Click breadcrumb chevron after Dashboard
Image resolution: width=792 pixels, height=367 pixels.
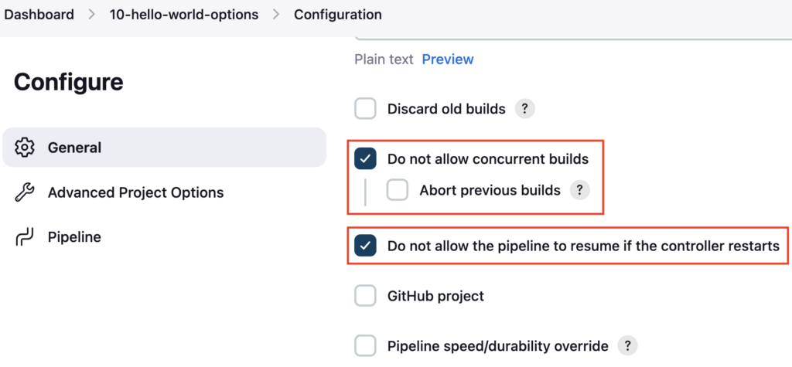click(x=91, y=15)
